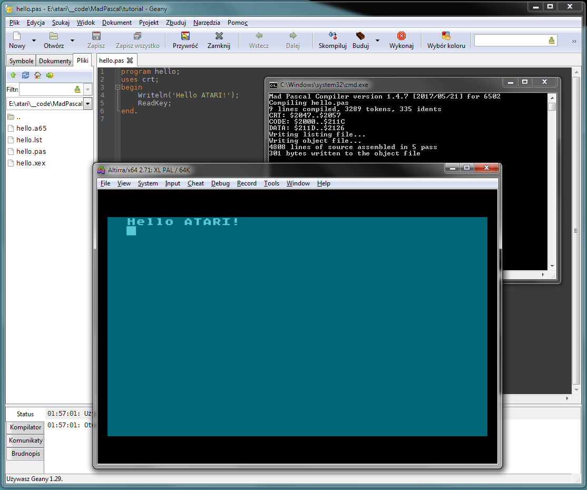Close the hello.pas editor tab
Image resolution: width=587 pixels, height=490 pixels.
[130, 61]
